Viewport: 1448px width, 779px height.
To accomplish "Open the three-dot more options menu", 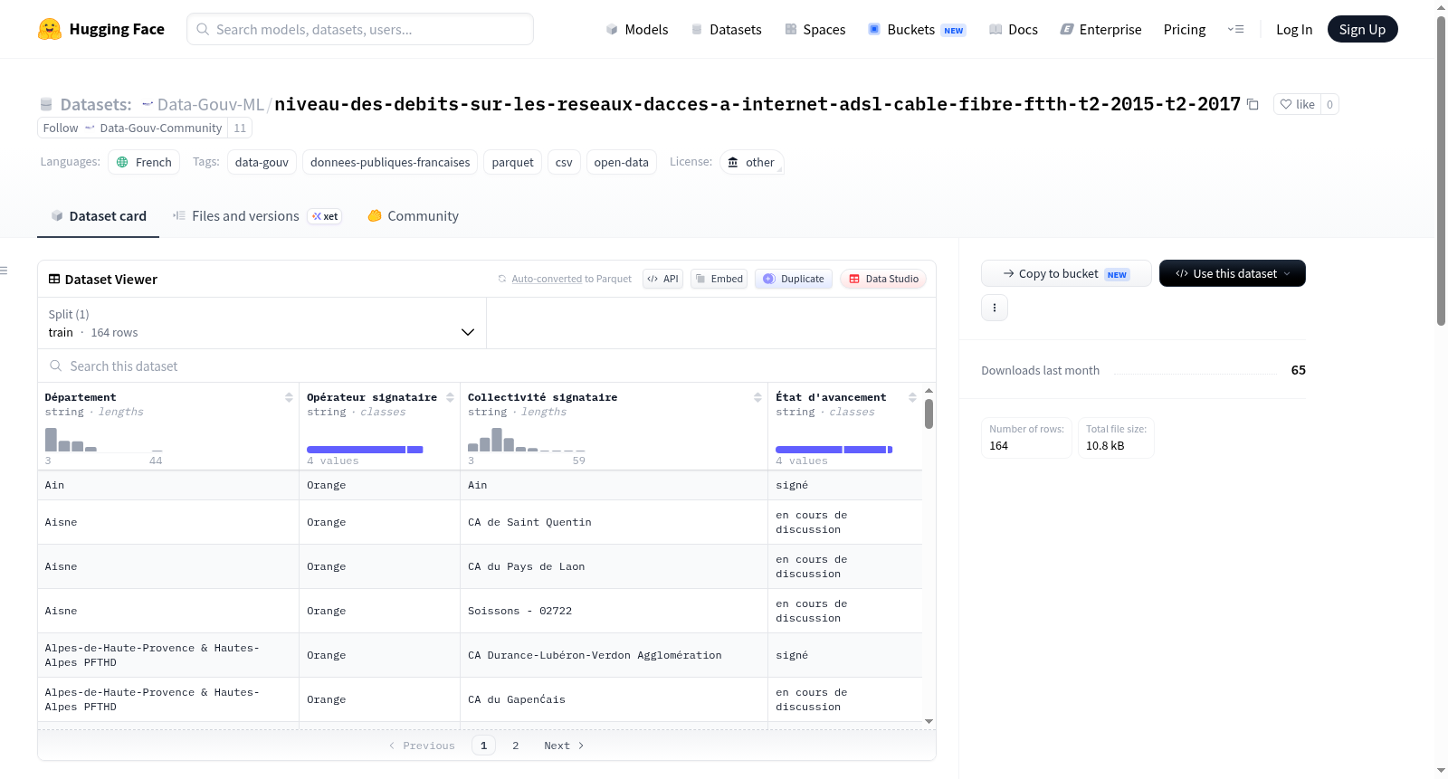I will coord(995,308).
